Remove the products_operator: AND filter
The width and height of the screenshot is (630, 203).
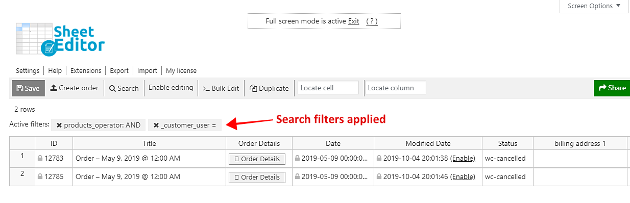(59, 125)
